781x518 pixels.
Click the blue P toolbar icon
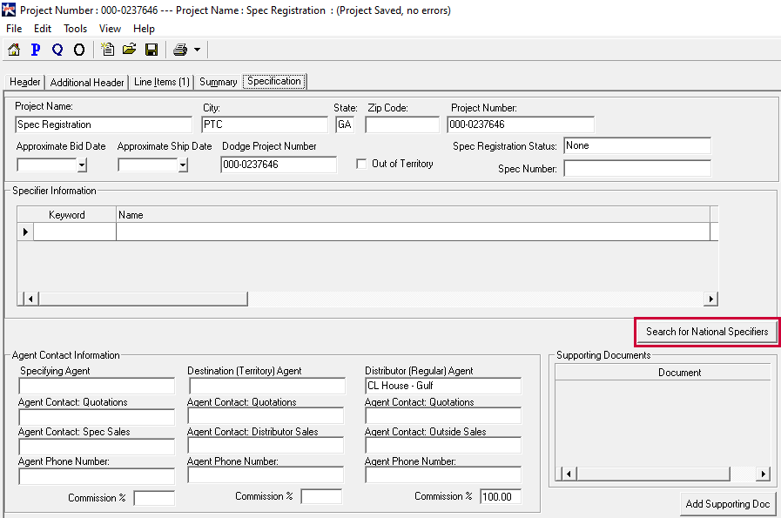point(36,50)
